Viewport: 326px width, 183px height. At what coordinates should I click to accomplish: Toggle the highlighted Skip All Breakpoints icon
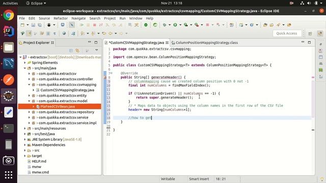click(x=72, y=25)
